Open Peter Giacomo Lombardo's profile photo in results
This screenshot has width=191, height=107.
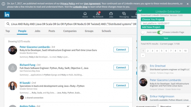click(x=13, y=50)
